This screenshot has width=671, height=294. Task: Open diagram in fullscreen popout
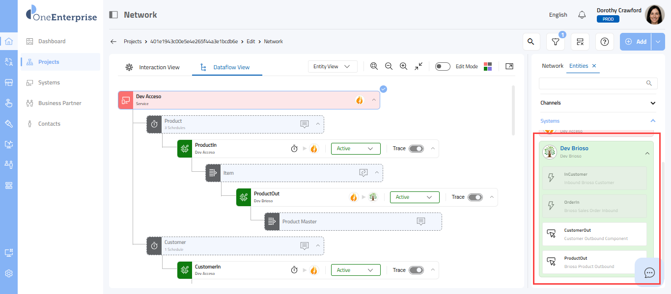point(509,66)
